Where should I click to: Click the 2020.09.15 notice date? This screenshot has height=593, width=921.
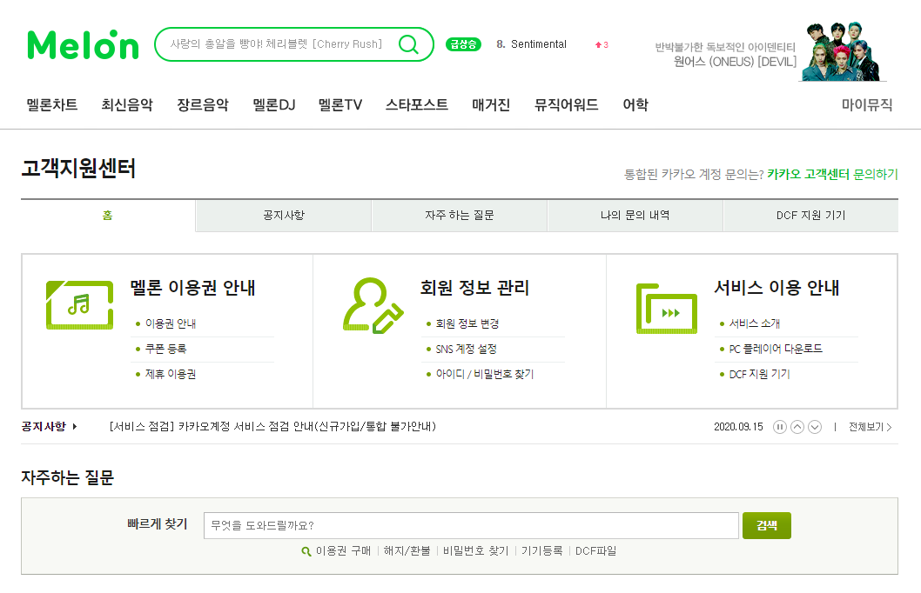coord(738,427)
